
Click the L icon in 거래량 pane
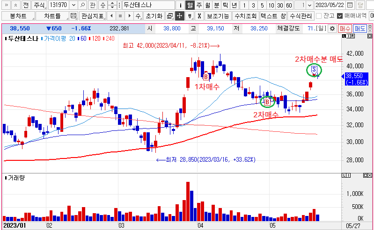pos(344,175)
